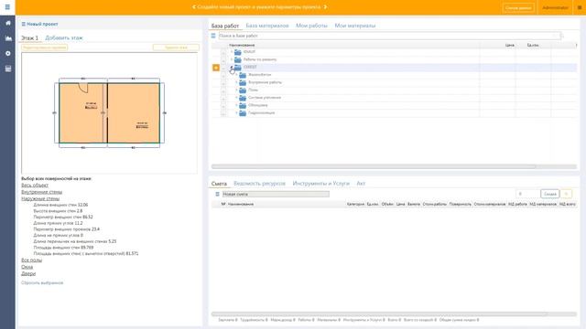Switch to База работ tab
Viewport: 586px width, 329px height.
tap(225, 26)
